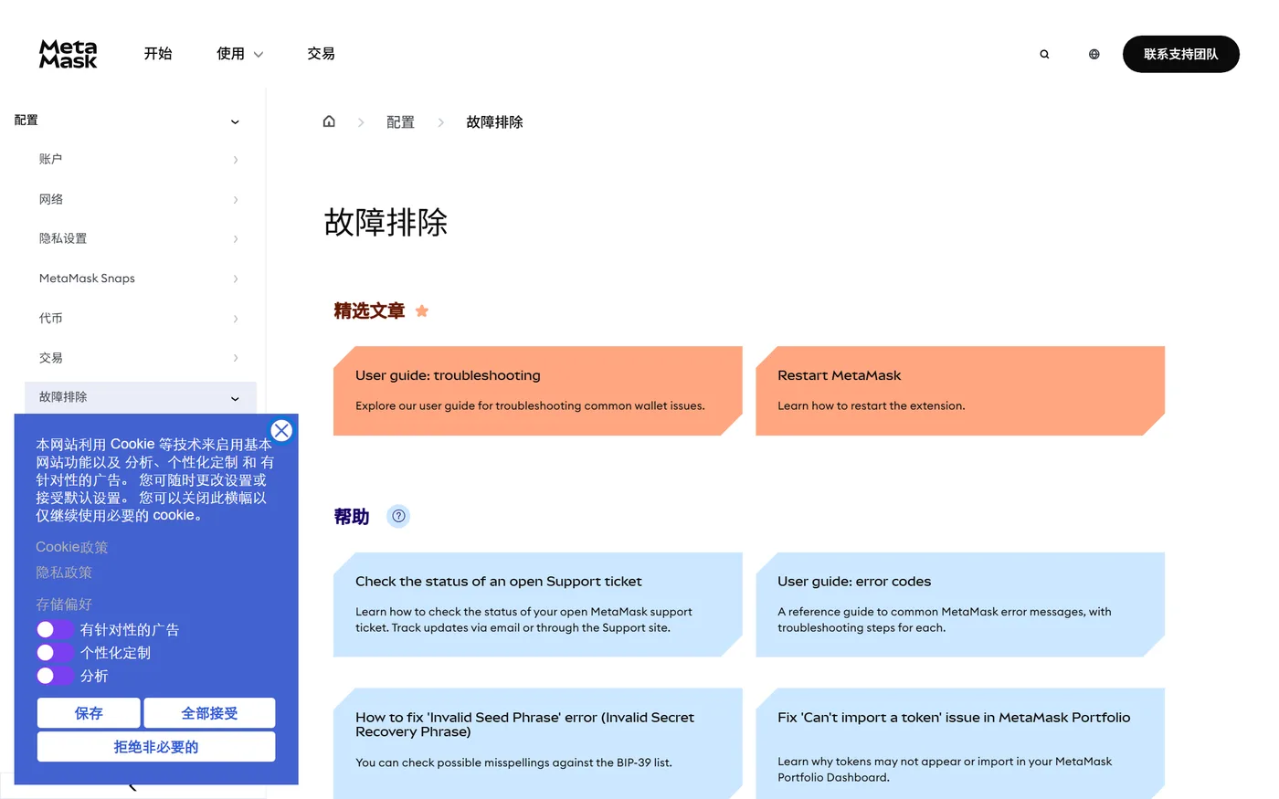
Task: Click the 联系支持团队 button
Action: point(1180,54)
